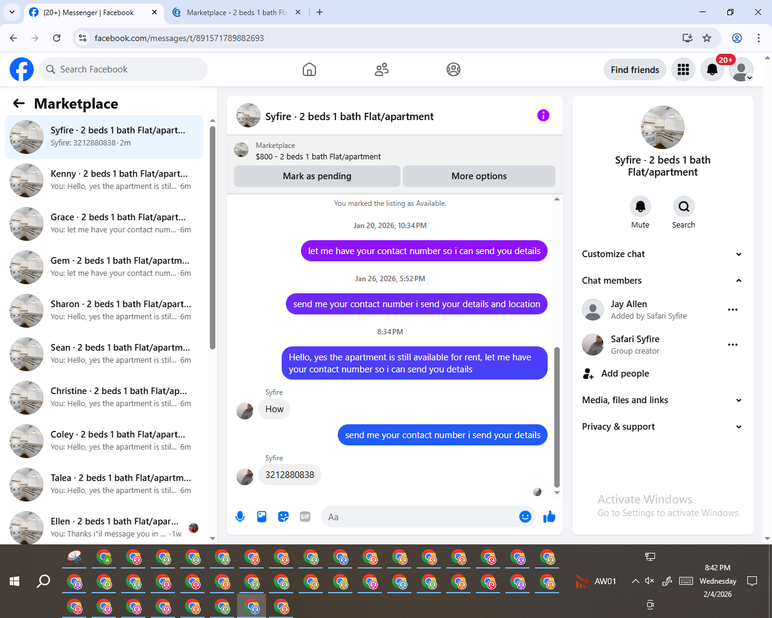
Task: Record a voice clip with the microphone icon
Action: click(x=240, y=517)
